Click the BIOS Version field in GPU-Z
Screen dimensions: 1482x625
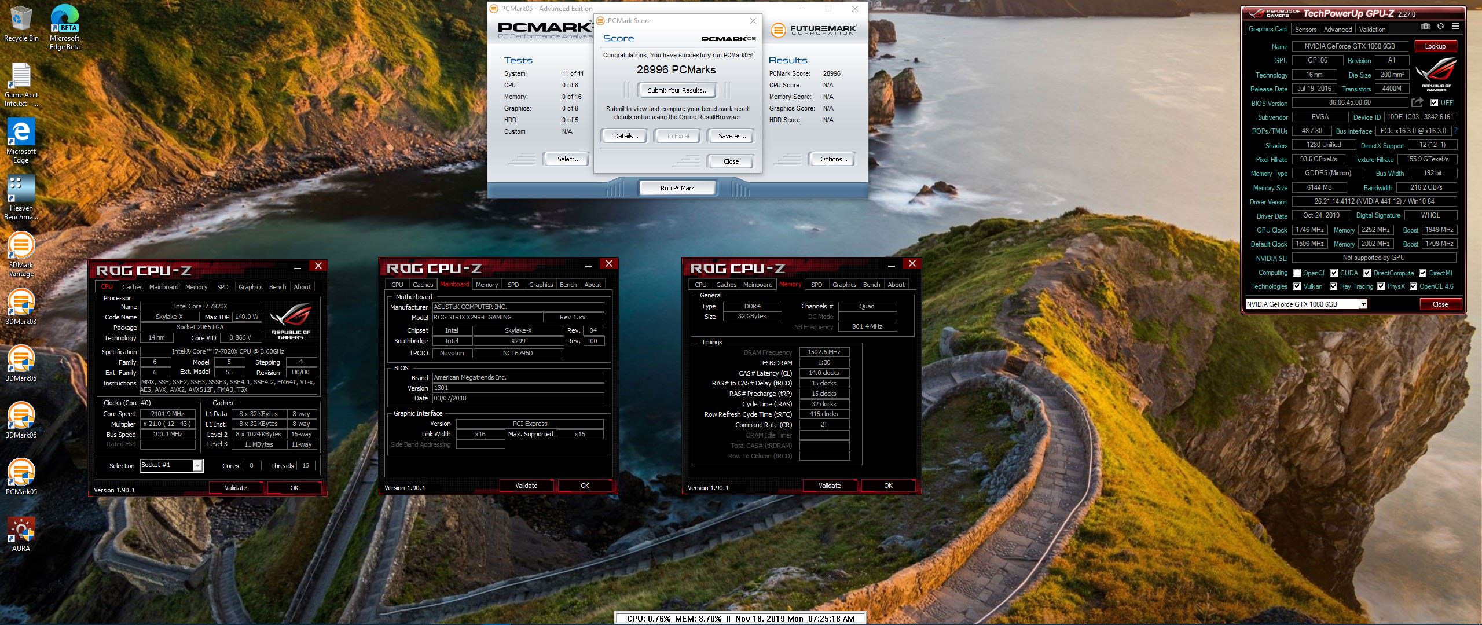1349,102
